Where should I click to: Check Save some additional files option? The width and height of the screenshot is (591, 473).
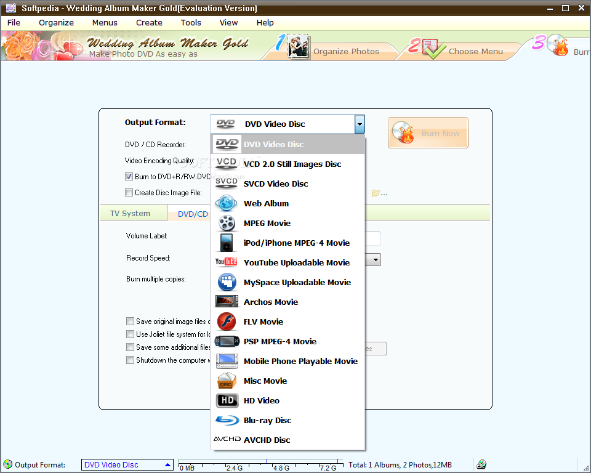click(x=130, y=347)
